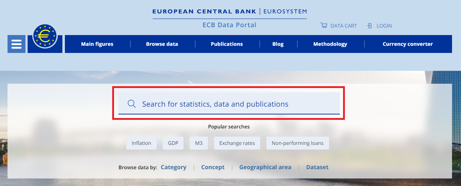The image size is (461, 186).
Task: Open the hamburger menu icon
Action: (16, 44)
